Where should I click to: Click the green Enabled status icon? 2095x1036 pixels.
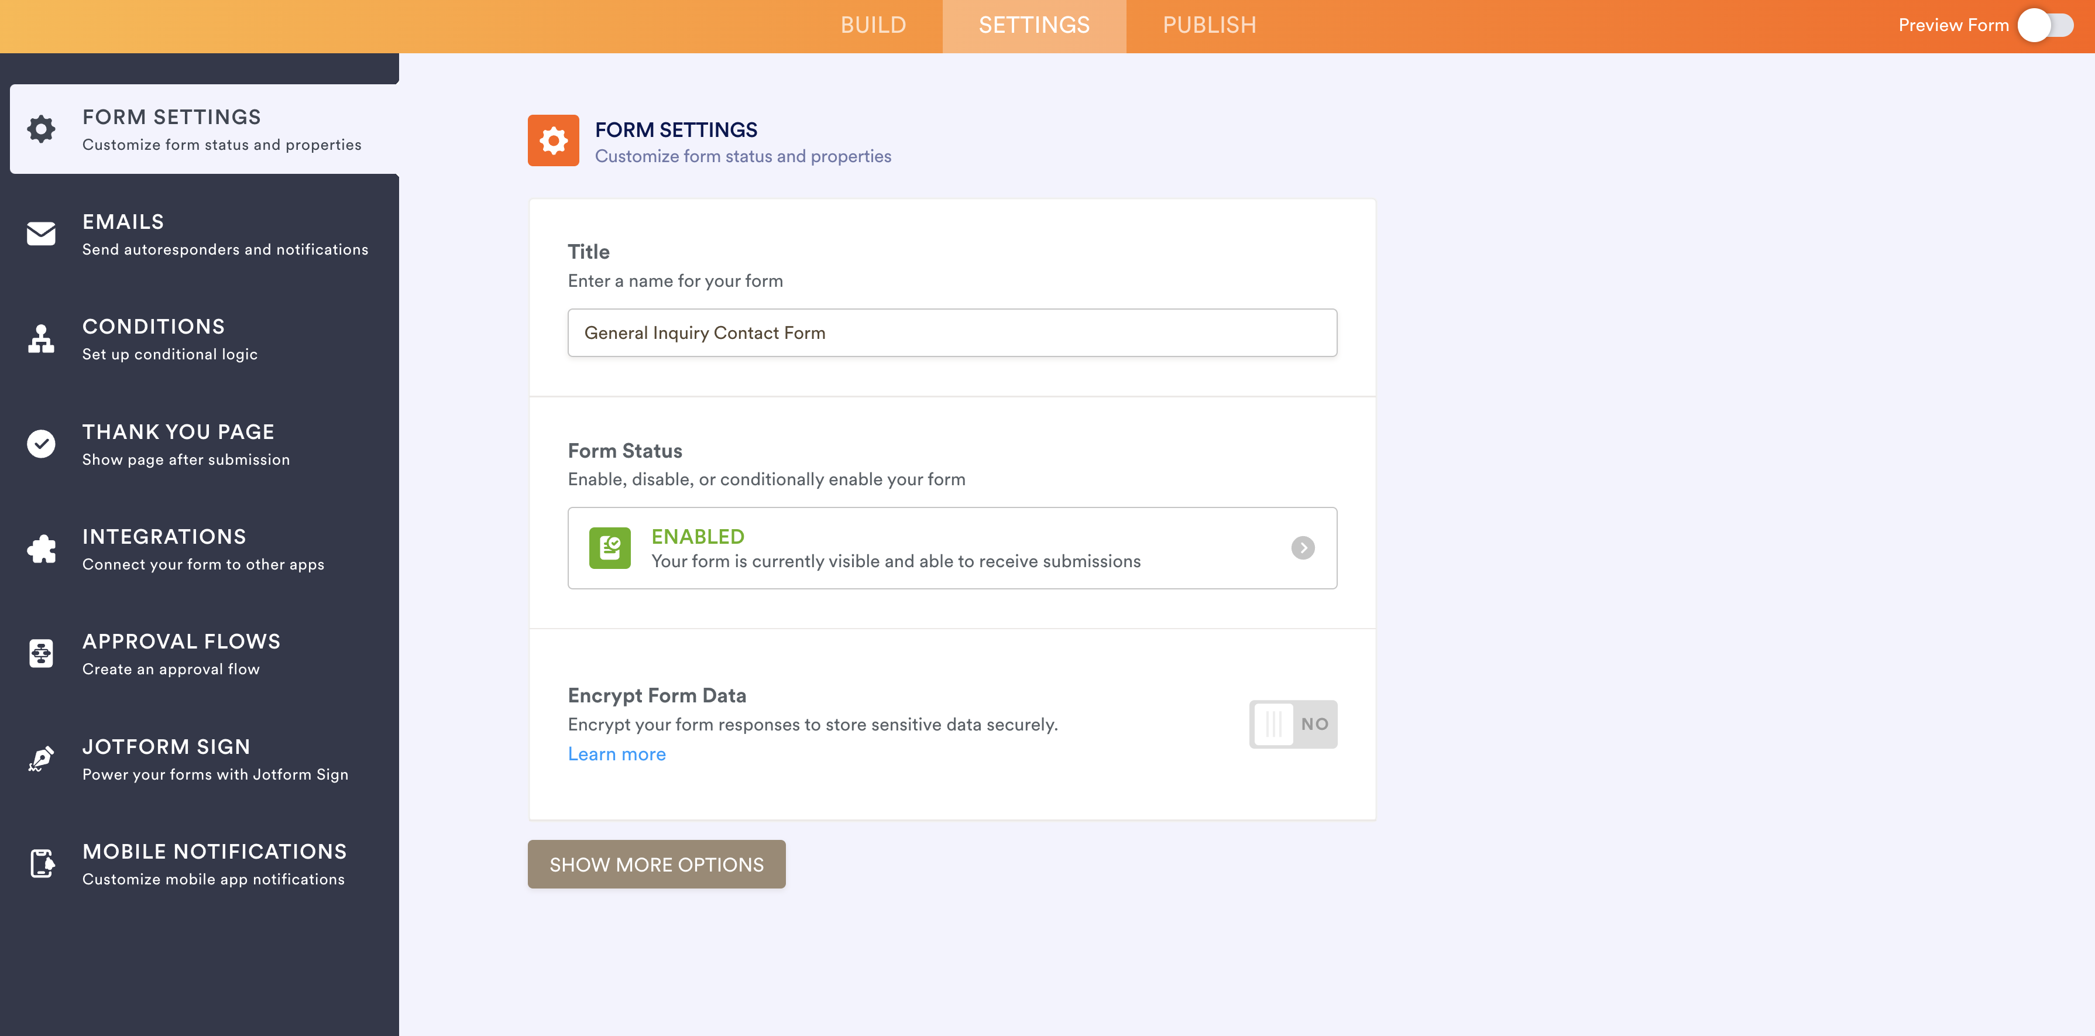tap(610, 548)
